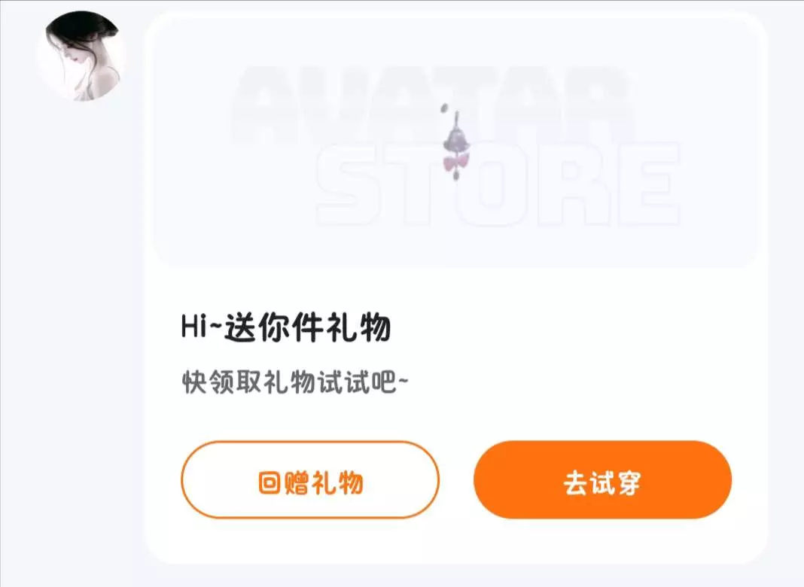The height and width of the screenshot is (587, 804).
Task: Tap the Hi~送你件礼物 title text
Action: click(286, 327)
